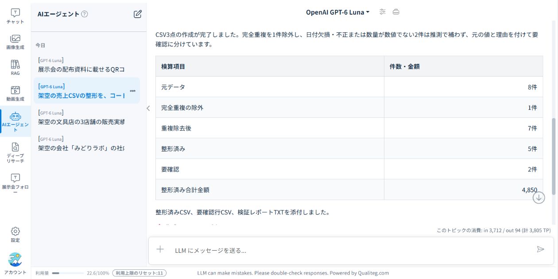The width and height of the screenshot is (558, 279).
Task: Open the three-dot menu on selected conversation
Action: 132,91
